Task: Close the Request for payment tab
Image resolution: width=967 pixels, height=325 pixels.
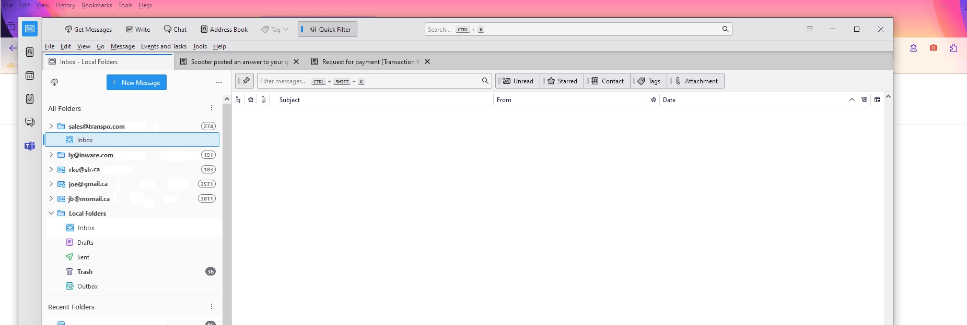Action: 427,61
